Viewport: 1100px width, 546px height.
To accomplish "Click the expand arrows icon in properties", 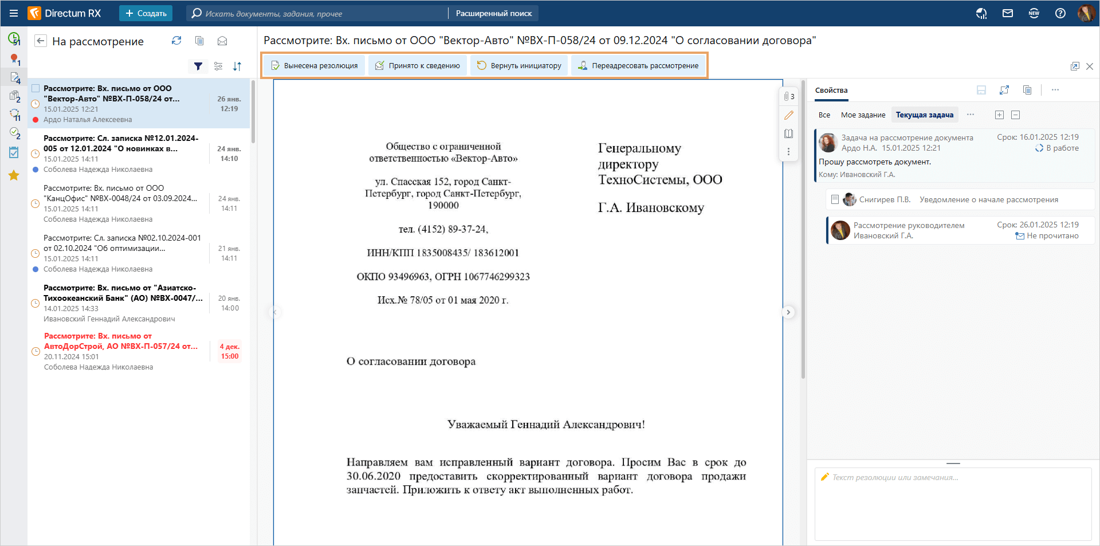I will (1004, 90).
